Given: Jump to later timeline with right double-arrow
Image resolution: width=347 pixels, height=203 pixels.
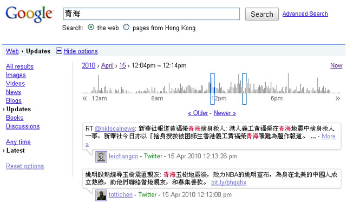Looking at the screenshot, I should coord(337,98).
